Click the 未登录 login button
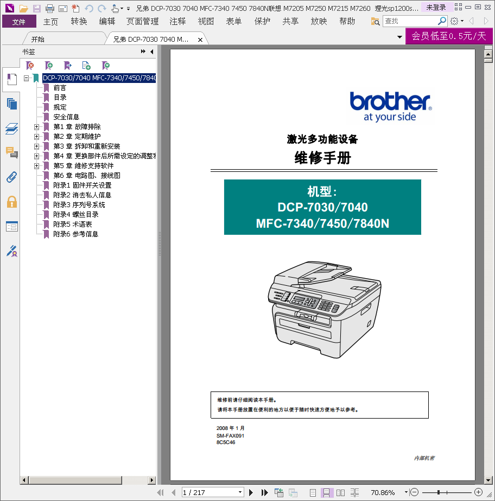Viewport: 495px width, 501px height. click(436, 8)
